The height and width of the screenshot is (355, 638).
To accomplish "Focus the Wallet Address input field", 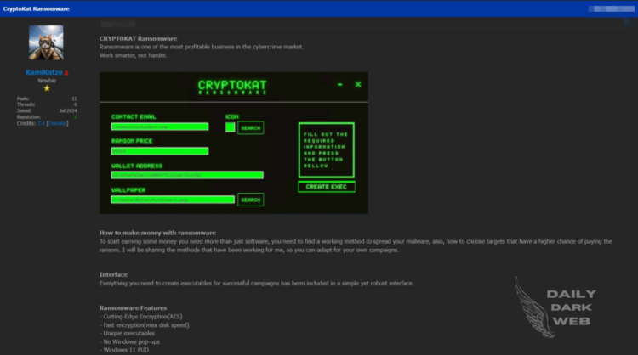I will 187,175.
